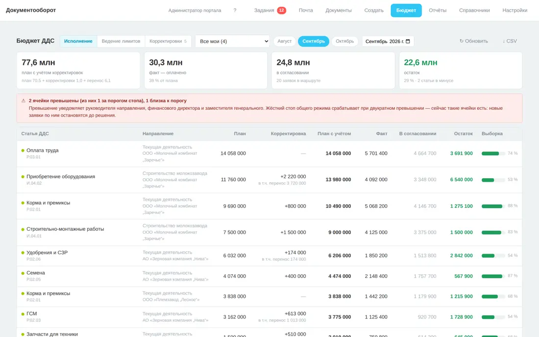Click the 567 900 remainder value
Image resolution: width=539 pixels, height=337 pixels.
pyautogui.click(x=464, y=276)
